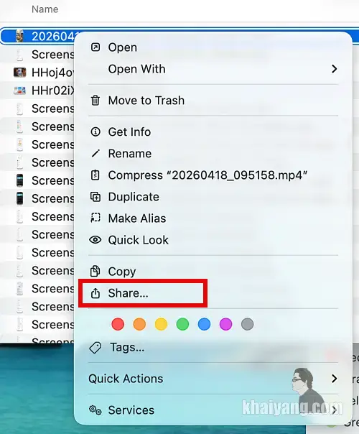Apply the red tag color
359x434 pixels.
pos(118,324)
